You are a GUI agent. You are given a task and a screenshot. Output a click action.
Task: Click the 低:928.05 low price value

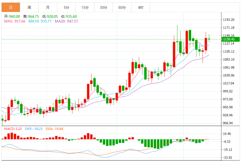[x=50, y=16]
